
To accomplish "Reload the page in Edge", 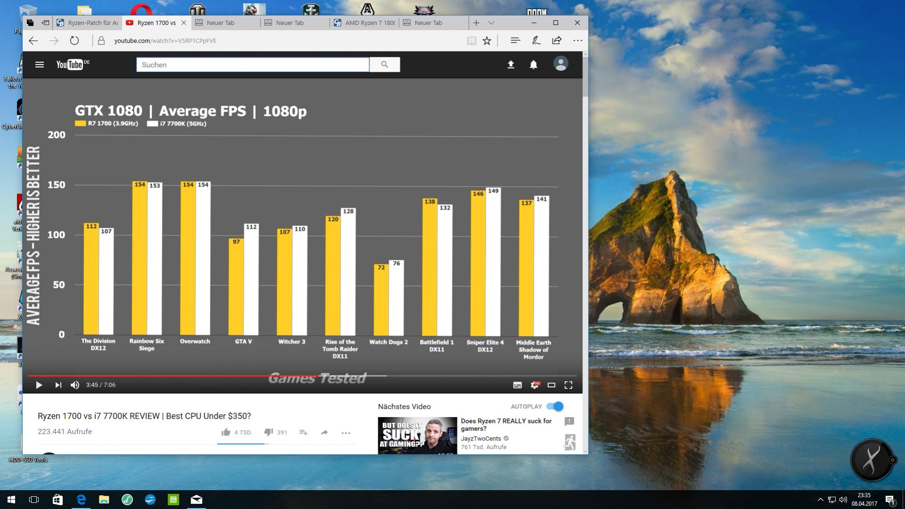I will [75, 41].
